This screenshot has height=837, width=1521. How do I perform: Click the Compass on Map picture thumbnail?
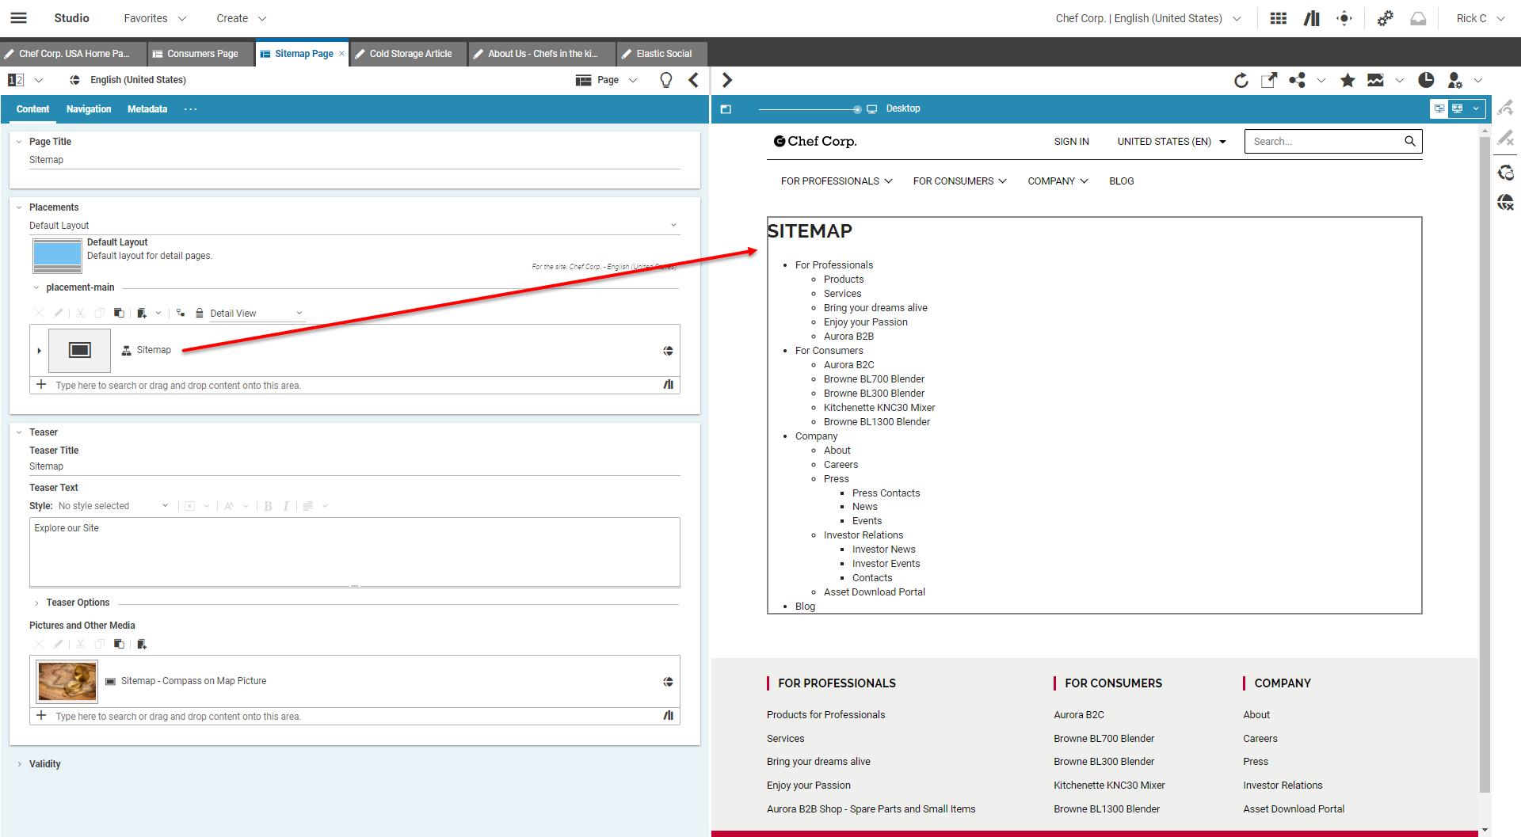click(x=67, y=682)
